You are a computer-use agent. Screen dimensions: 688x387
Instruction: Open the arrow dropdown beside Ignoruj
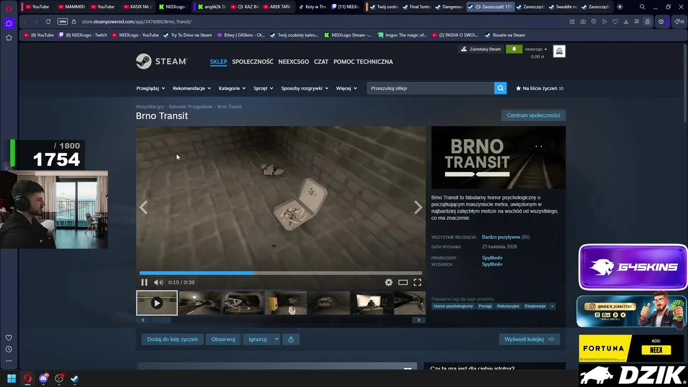click(276, 339)
